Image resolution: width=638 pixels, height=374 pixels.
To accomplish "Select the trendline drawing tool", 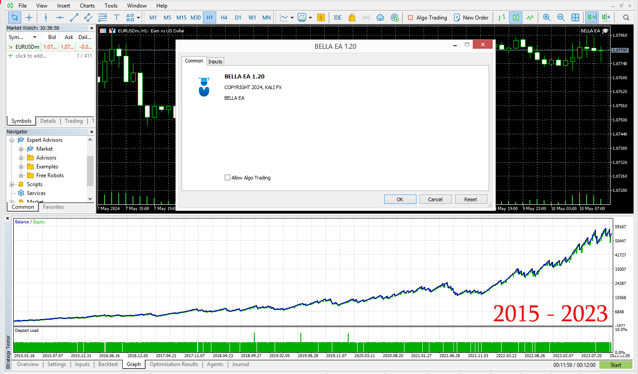I will coord(74,18).
